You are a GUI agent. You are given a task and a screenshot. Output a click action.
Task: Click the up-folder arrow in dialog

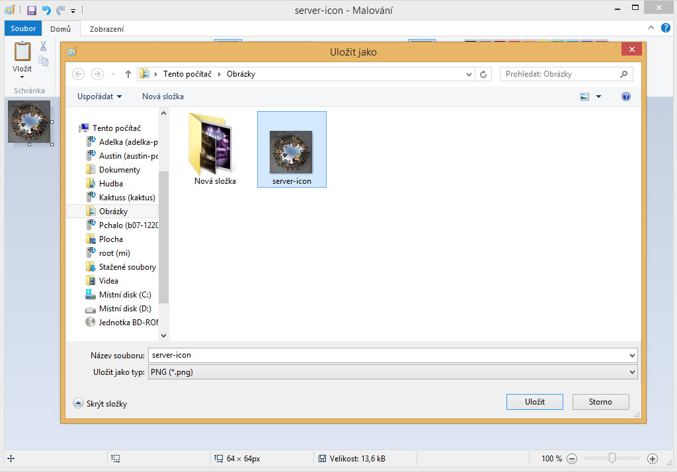pyautogui.click(x=128, y=74)
